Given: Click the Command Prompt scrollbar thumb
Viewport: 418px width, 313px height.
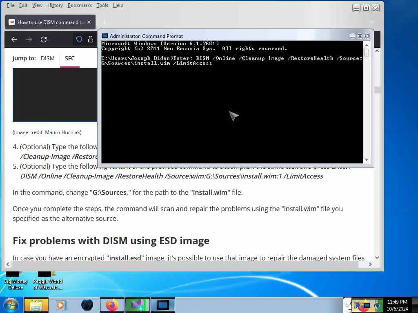Looking at the screenshot, I should (367, 53).
